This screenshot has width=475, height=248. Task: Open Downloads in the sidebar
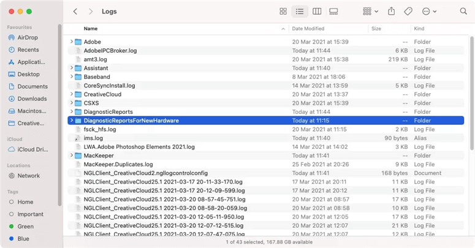tap(27, 99)
